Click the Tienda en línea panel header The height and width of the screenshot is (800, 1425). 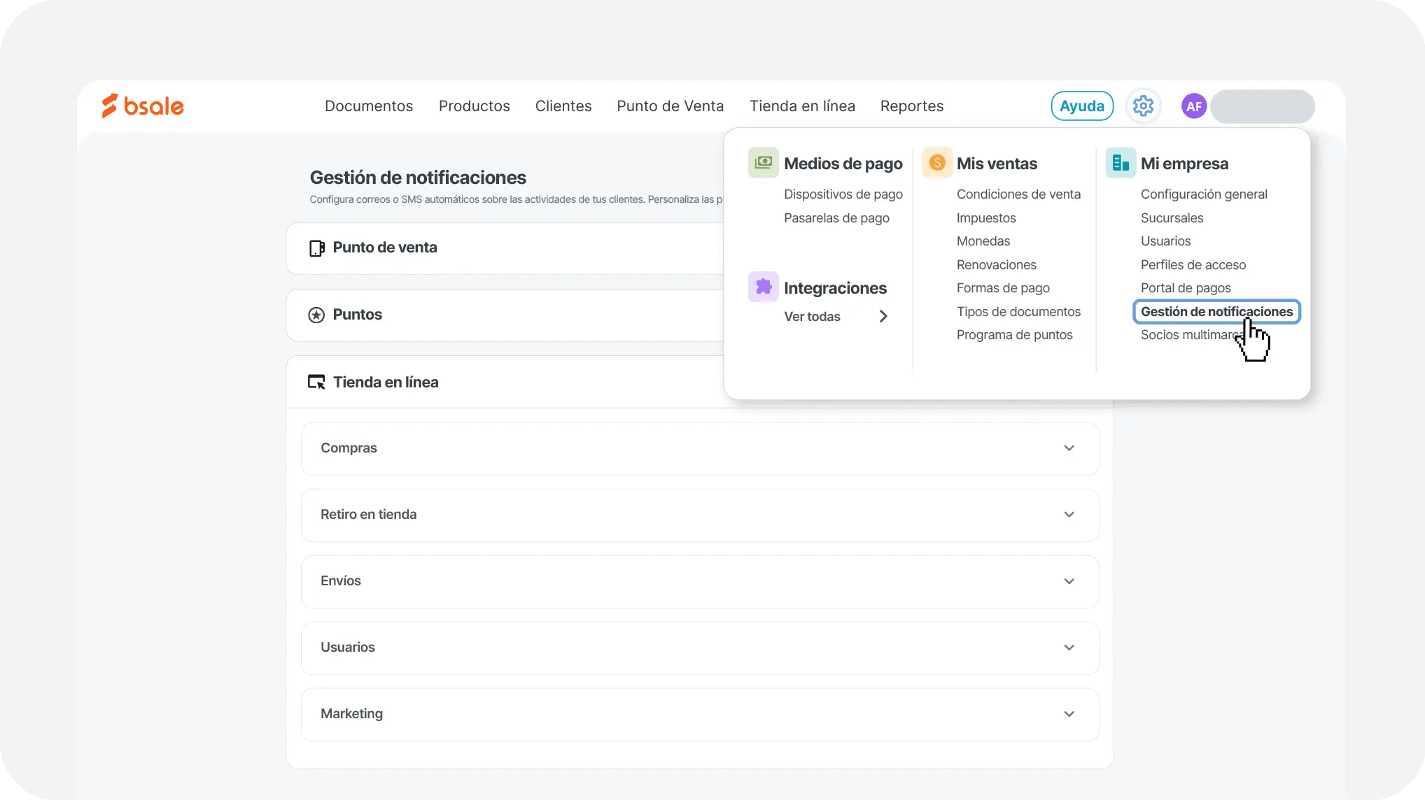point(504,383)
